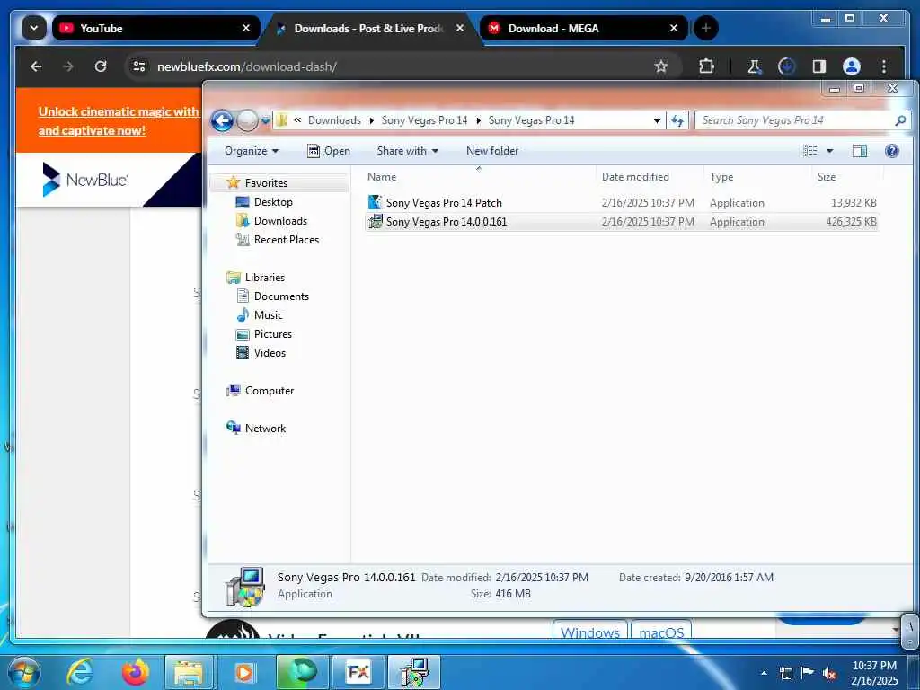Open Pictures library
The width and height of the screenshot is (920, 690).
coord(272,334)
